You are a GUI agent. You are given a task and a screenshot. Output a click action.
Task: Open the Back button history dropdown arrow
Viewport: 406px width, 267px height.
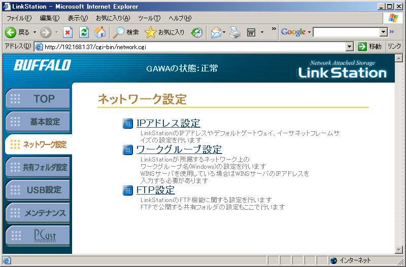pyautogui.click(x=35, y=32)
